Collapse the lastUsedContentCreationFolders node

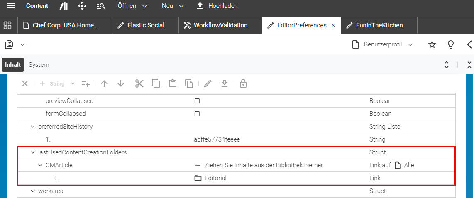point(33,152)
